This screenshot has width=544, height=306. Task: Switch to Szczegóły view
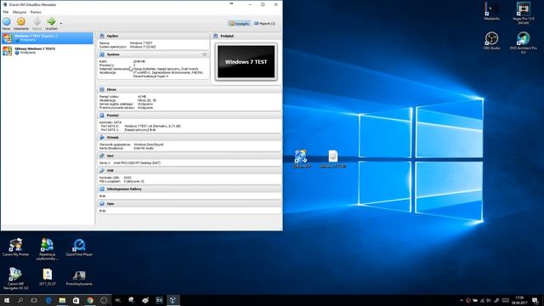pyautogui.click(x=239, y=24)
